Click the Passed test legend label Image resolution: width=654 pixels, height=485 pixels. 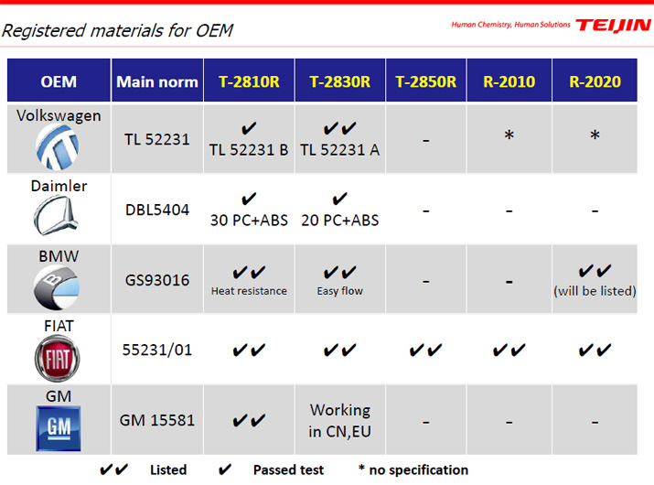[289, 470]
